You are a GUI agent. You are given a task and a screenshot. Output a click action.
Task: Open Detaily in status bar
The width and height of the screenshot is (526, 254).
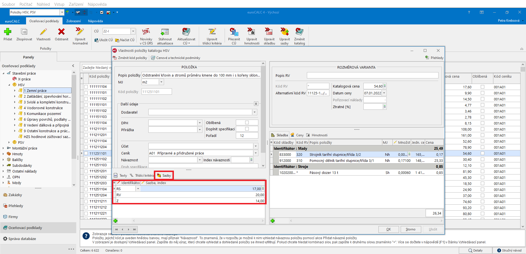click(476, 250)
